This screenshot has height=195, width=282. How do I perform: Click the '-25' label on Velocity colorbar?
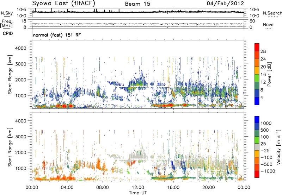[265, 150]
